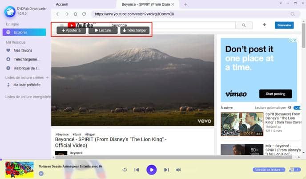Close the Vimeo ad with X
This screenshot has height=179, width=306.
[295, 40]
